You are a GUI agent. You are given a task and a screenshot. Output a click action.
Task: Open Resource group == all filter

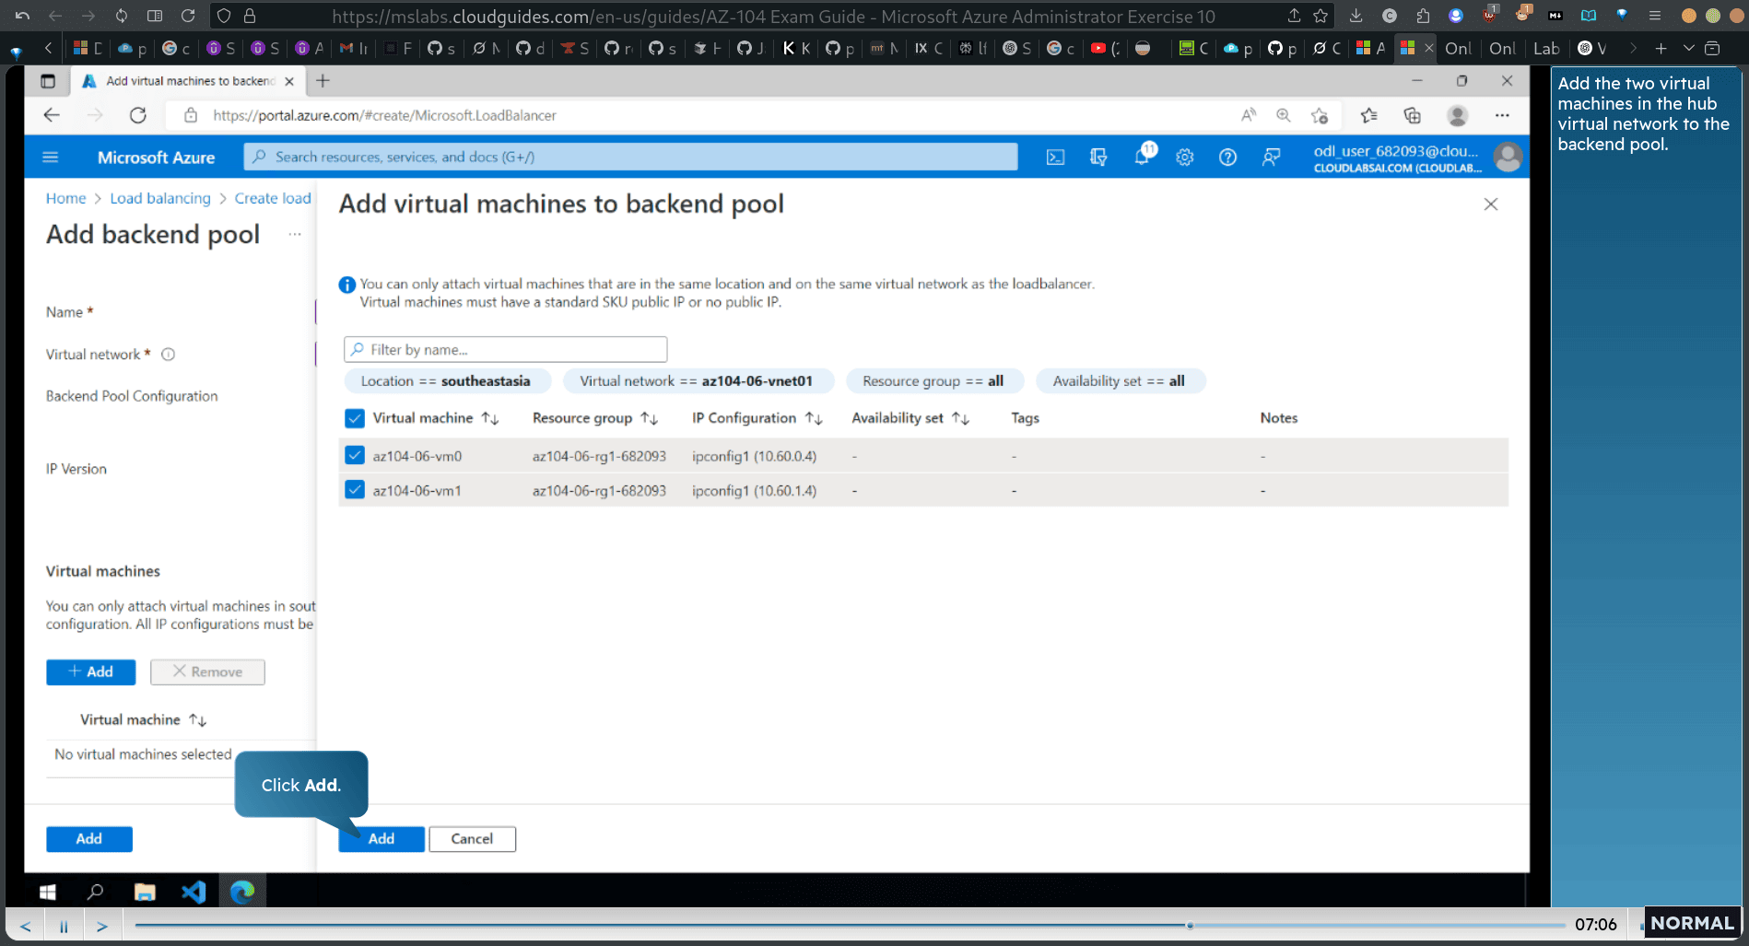click(933, 381)
